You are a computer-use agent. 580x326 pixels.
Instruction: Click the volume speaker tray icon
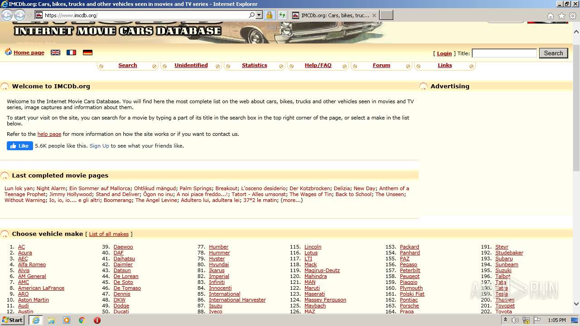click(x=515, y=320)
